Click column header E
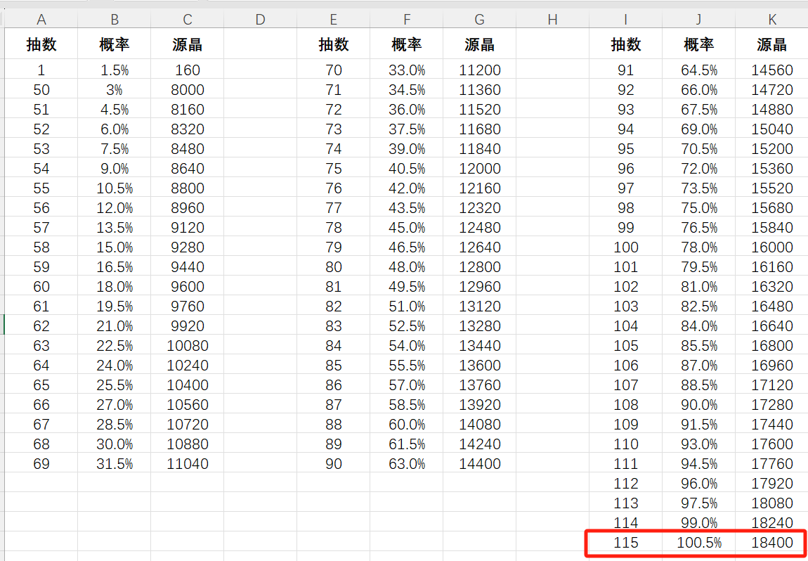 click(334, 20)
